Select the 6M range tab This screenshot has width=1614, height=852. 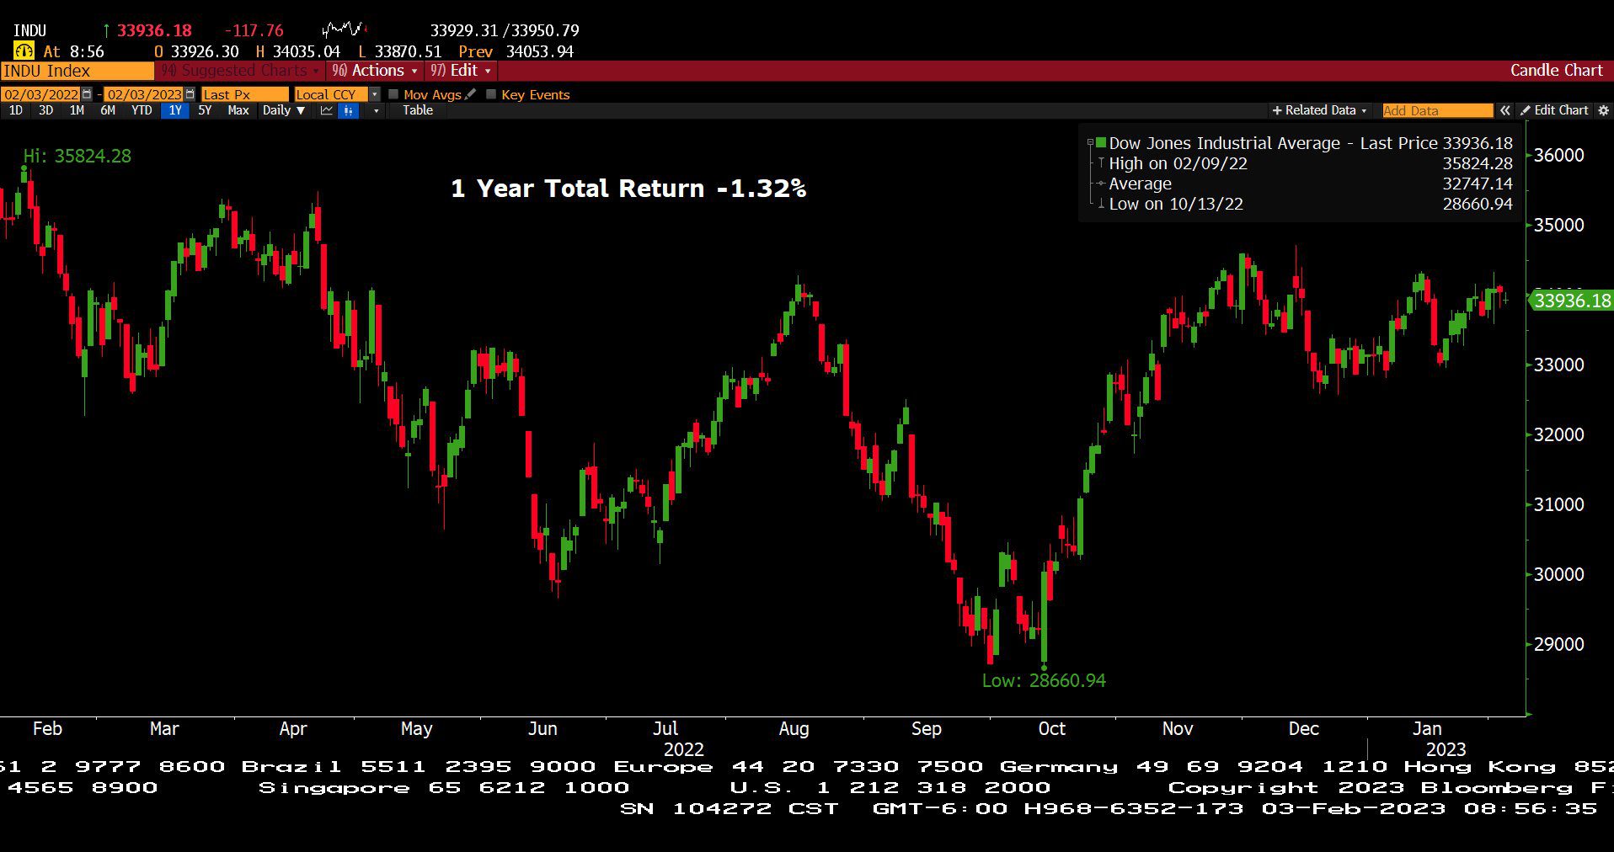[x=108, y=110]
